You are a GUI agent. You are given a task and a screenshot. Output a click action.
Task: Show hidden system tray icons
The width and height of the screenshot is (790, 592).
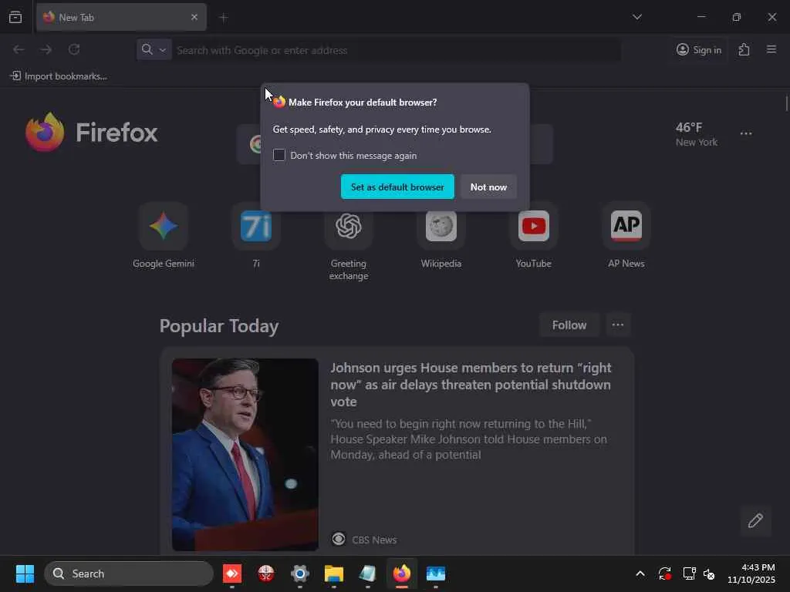point(640,573)
